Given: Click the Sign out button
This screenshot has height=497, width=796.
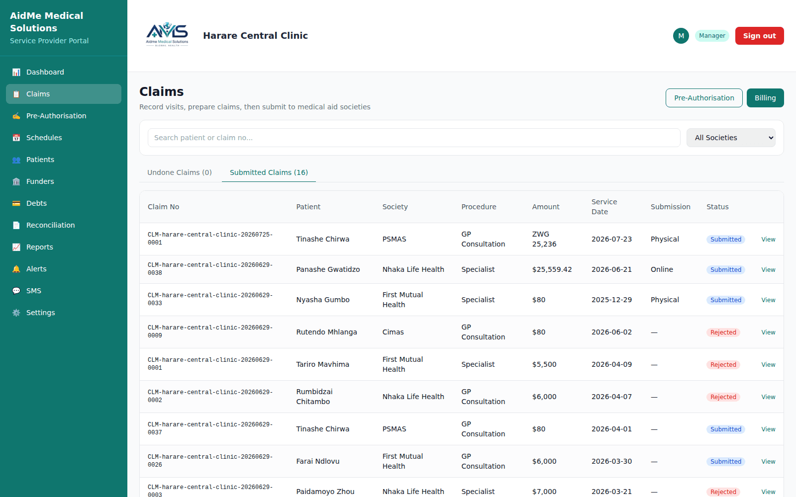Looking at the screenshot, I should click(x=759, y=36).
